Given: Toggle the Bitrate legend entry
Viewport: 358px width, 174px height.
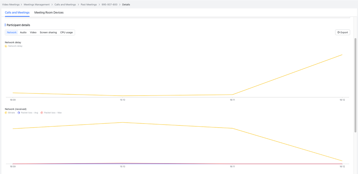Looking at the screenshot, I should 10,113.
